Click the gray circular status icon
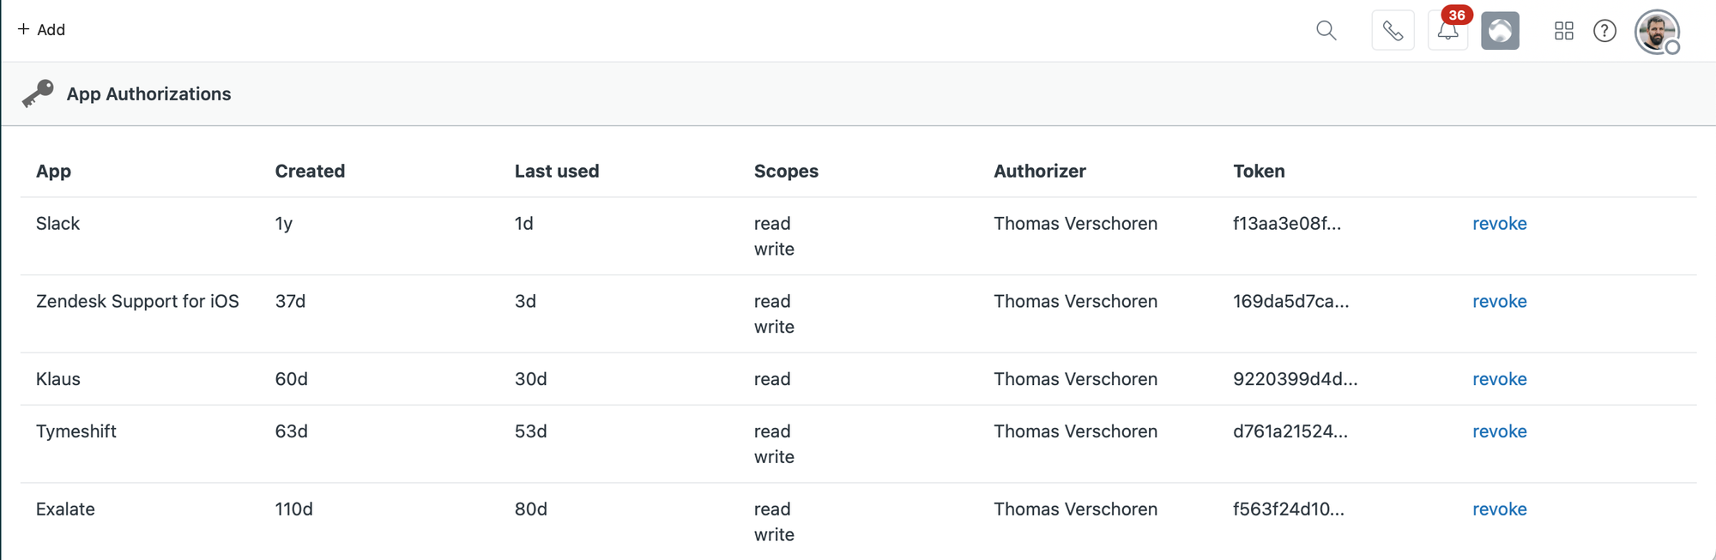Screen dimensions: 1716x560 1500,31
